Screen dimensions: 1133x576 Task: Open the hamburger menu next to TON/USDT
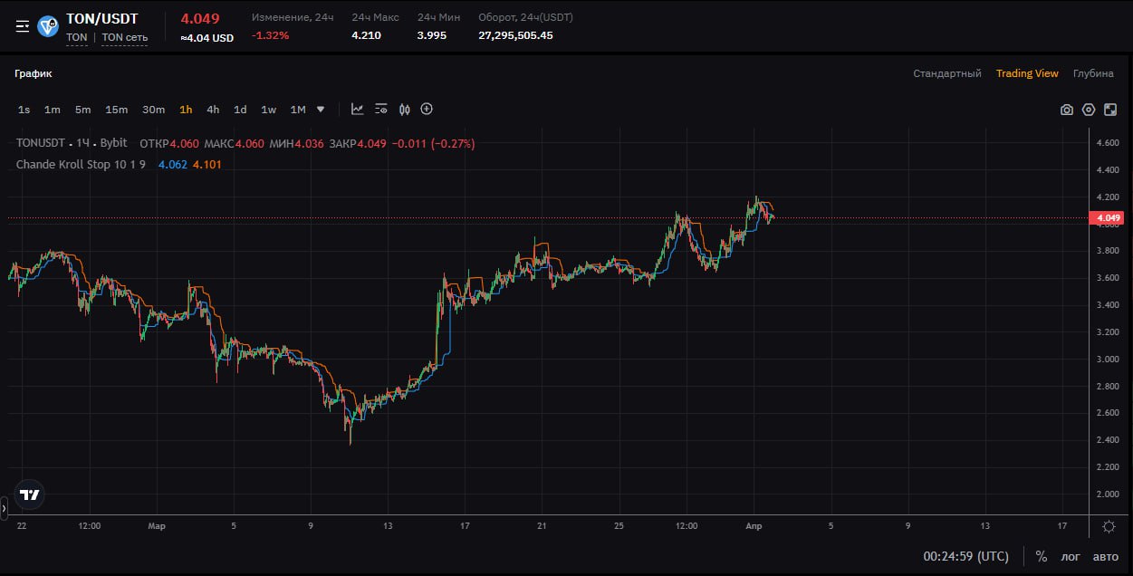tap(23, 25)
